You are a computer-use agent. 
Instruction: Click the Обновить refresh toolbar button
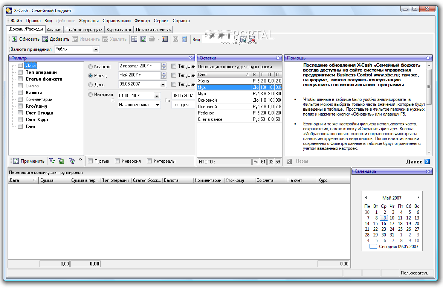click(25, 39)
